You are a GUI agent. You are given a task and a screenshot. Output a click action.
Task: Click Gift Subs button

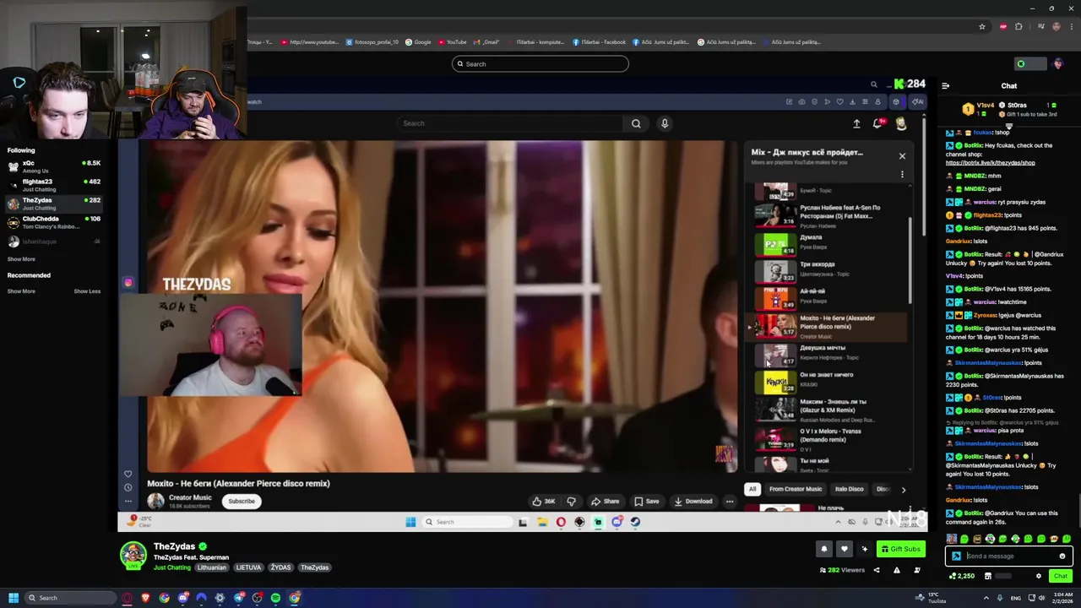pyautogui.click(x=900, y=549)
